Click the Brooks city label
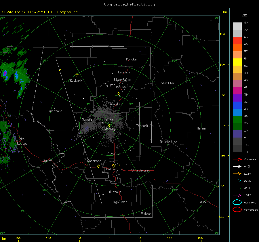259x242 pixels. pos(205,201)
